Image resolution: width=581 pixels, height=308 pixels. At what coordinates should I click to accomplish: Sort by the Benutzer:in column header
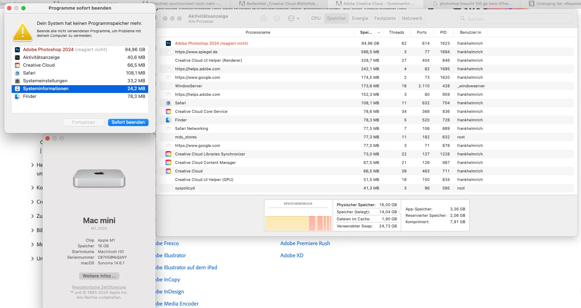point(470,32)
